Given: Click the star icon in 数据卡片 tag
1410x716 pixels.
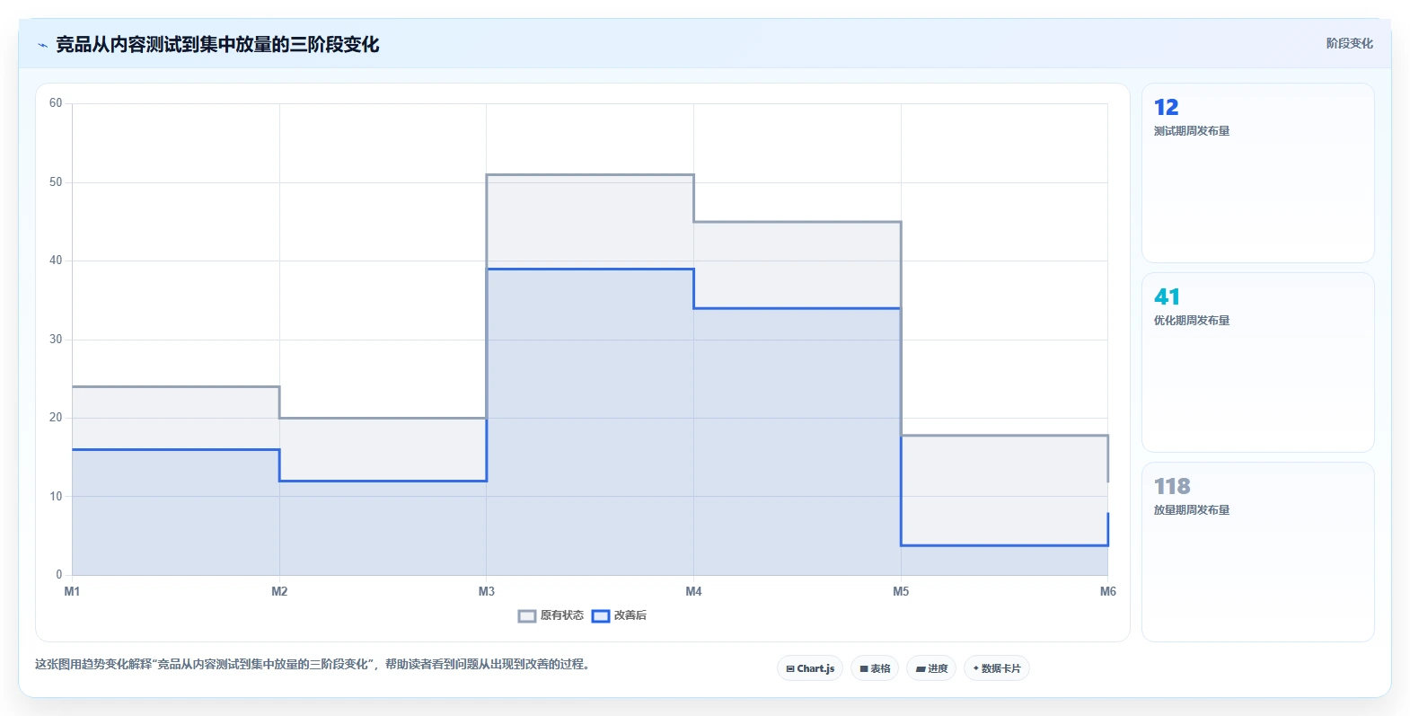Looking at the screenshot, I should (976, 668).
